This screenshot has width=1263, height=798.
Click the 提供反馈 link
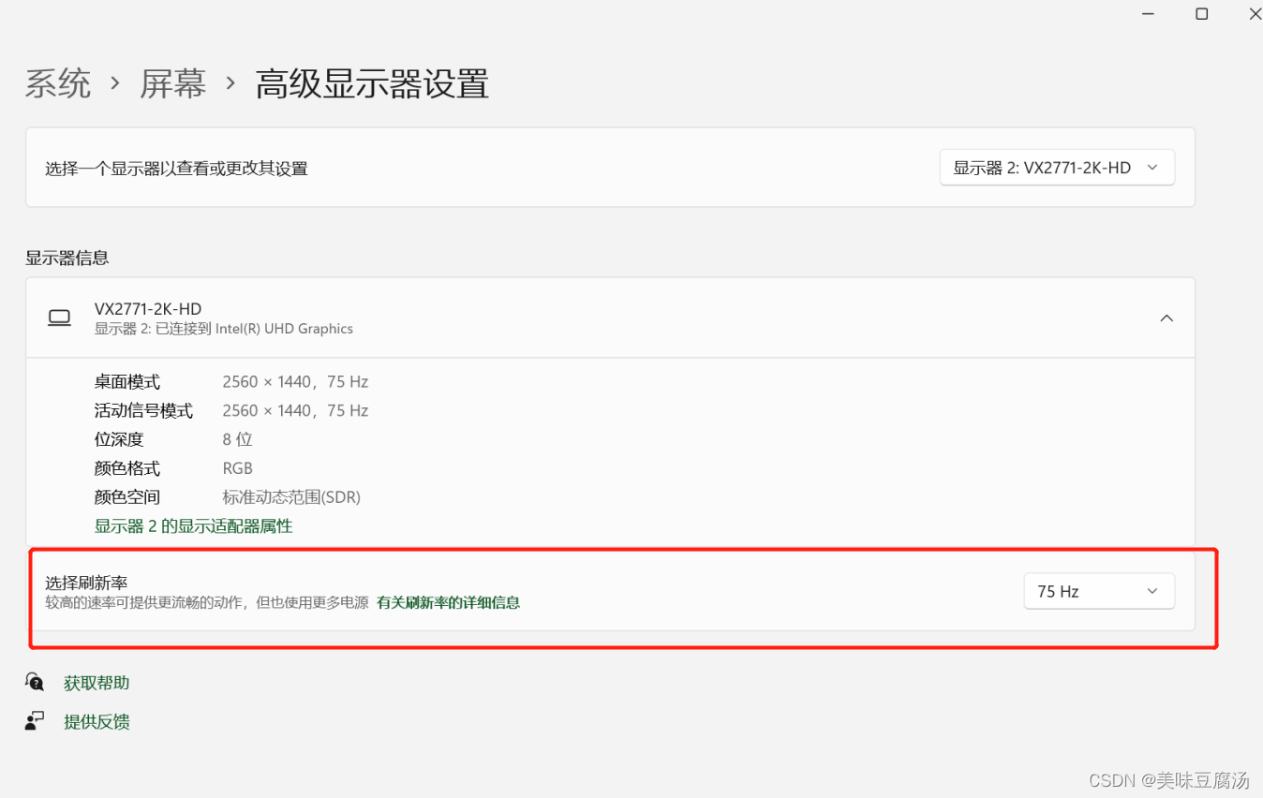click(x=97, y=721)
